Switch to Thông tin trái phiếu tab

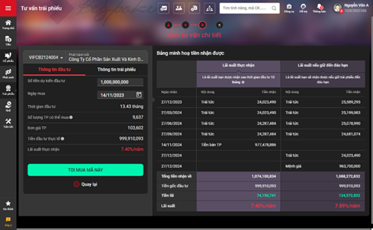117,70
